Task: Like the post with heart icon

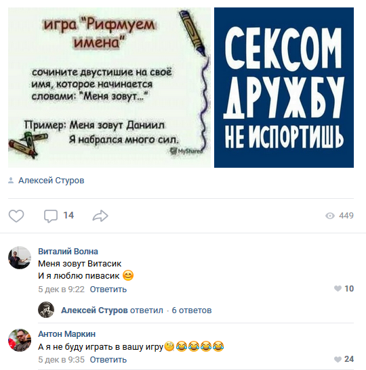Action: 16,216
